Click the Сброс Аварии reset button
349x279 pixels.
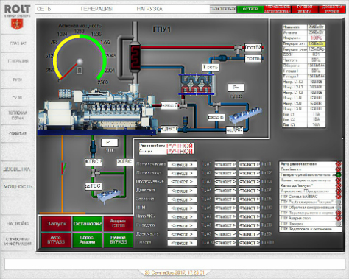point(88,240)
